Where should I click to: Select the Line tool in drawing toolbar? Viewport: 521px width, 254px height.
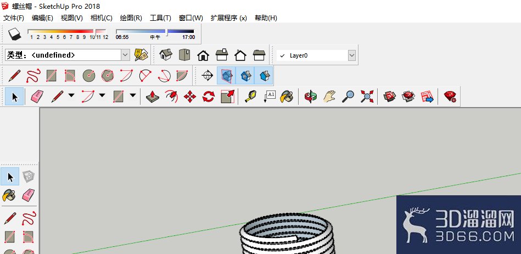[x=14, y=76]
